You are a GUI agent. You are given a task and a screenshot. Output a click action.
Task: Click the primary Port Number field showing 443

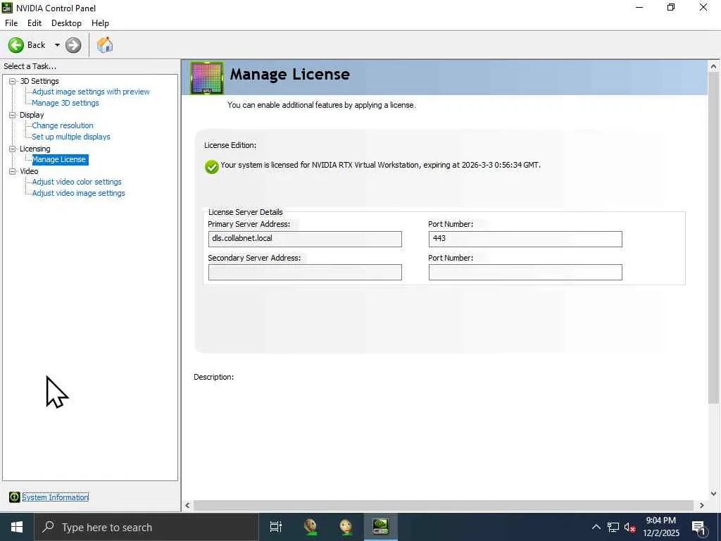[x=525, y=239]
